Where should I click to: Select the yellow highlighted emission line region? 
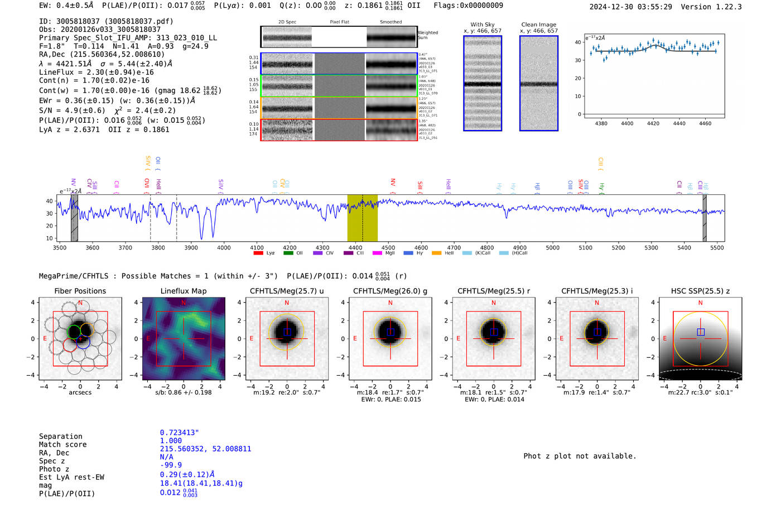363,218
